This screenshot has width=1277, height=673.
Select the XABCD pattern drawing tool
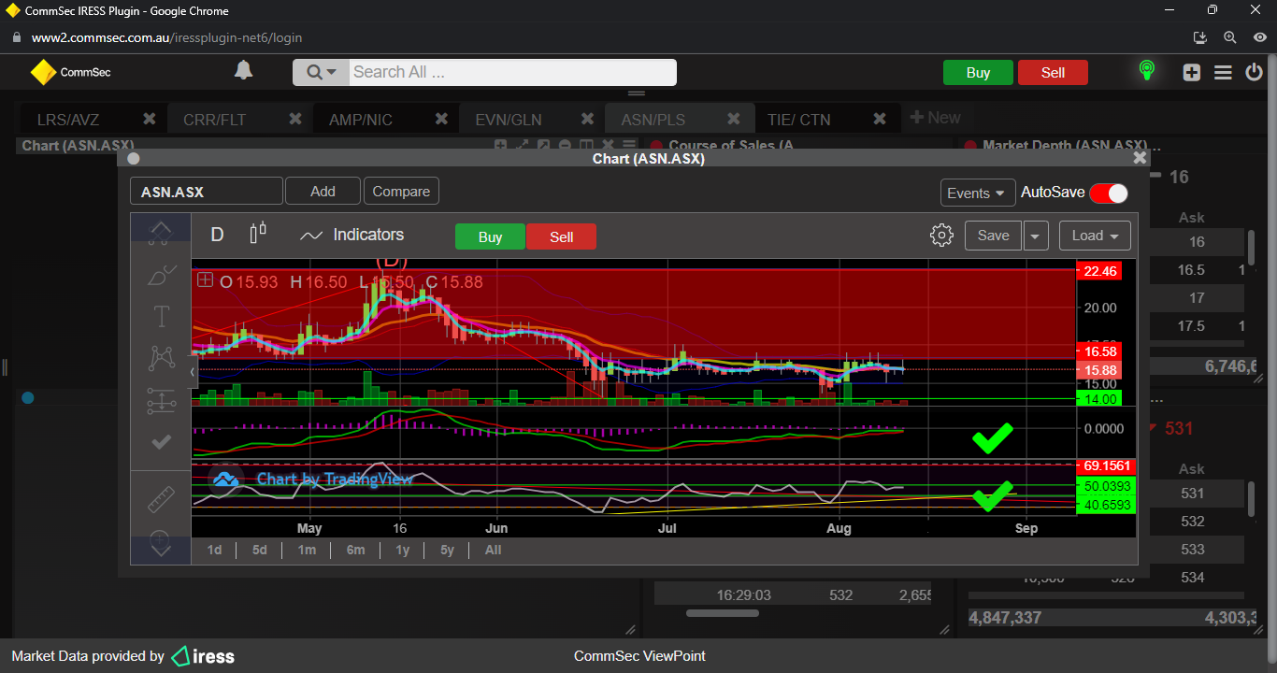161,357
